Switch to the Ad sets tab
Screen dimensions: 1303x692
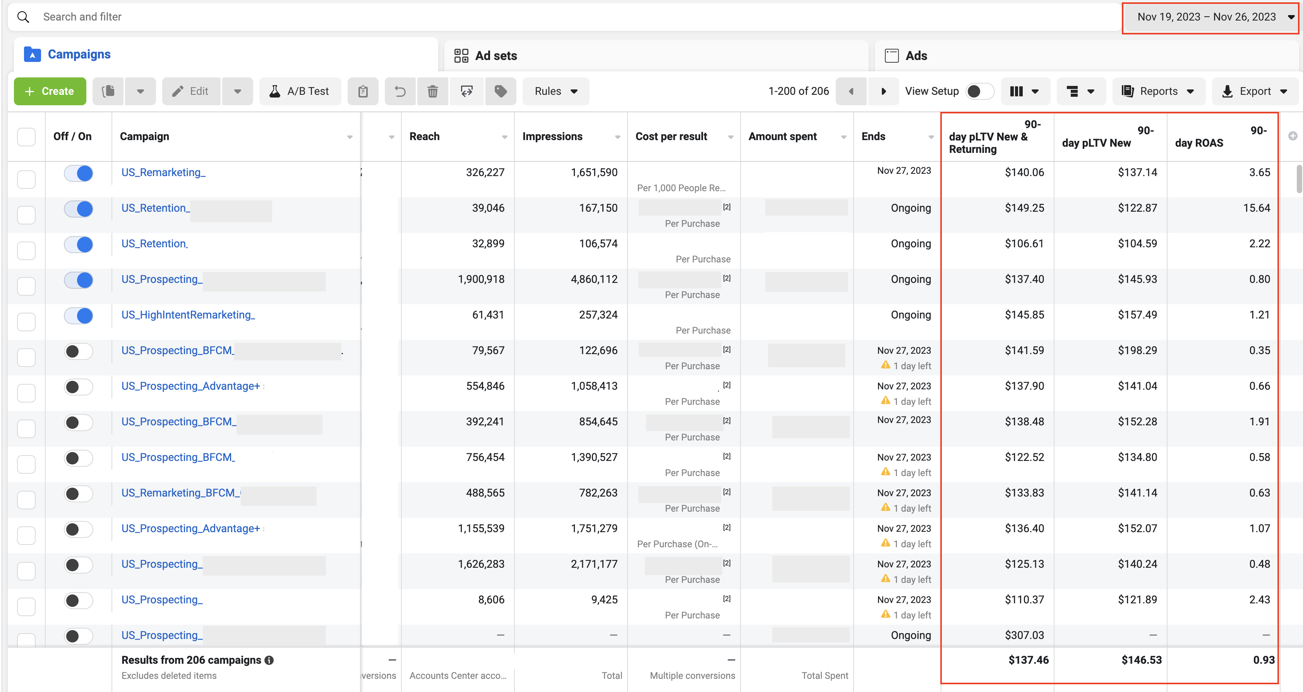pyautogui.click(x=656, y=56)
